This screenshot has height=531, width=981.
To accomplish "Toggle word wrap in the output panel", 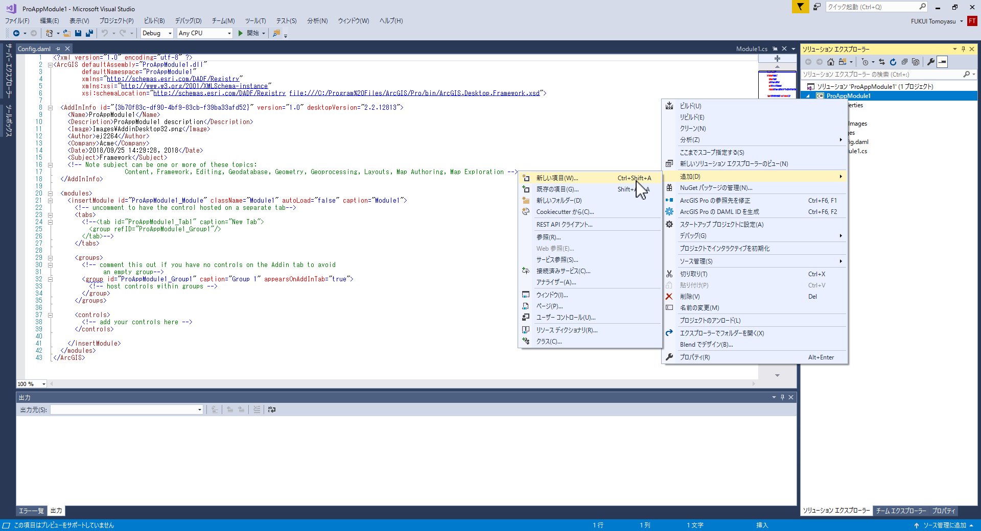I will coord(271,409).
